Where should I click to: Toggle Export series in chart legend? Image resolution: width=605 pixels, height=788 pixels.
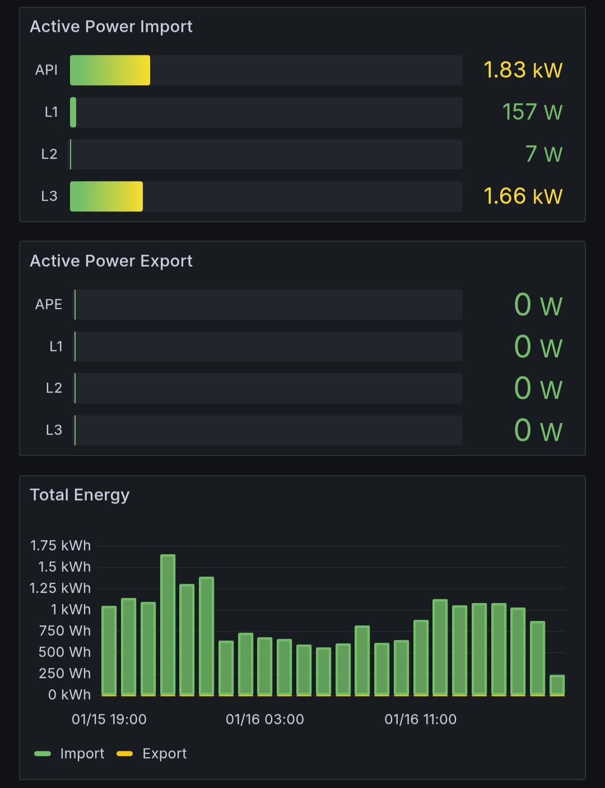tap(164, 754)
